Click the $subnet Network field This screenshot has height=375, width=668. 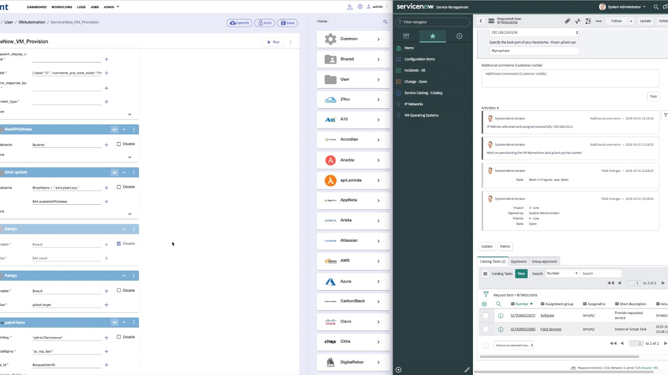67,145
